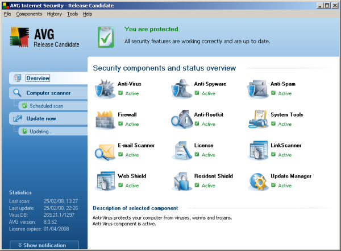
Task: Open the Anti-Spyware component icon
Action: click(x=182, y=89)
